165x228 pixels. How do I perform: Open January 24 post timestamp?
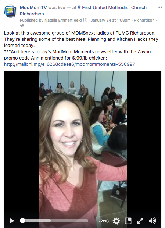(x=111, y=20)
